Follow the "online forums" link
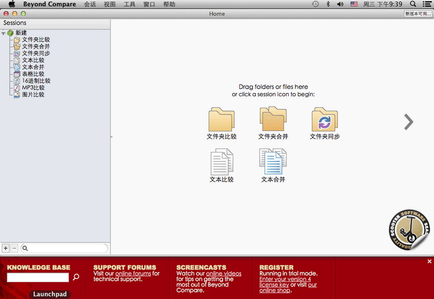This screenshot has height=299, width=434. (x=133, y=274)
